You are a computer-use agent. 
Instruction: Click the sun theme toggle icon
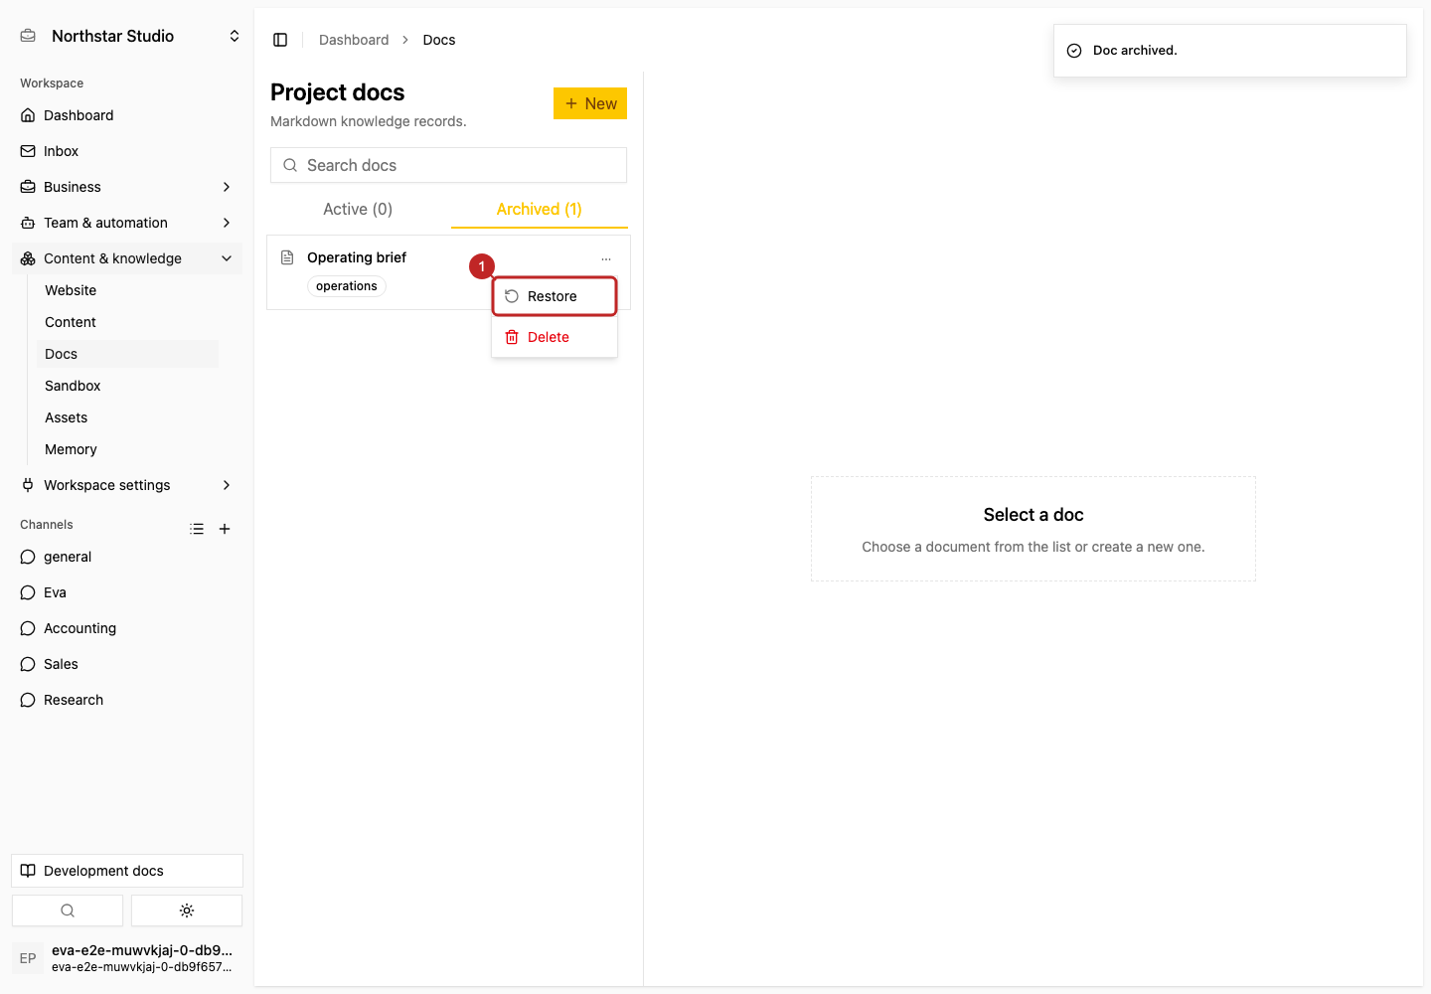(187, 911)
